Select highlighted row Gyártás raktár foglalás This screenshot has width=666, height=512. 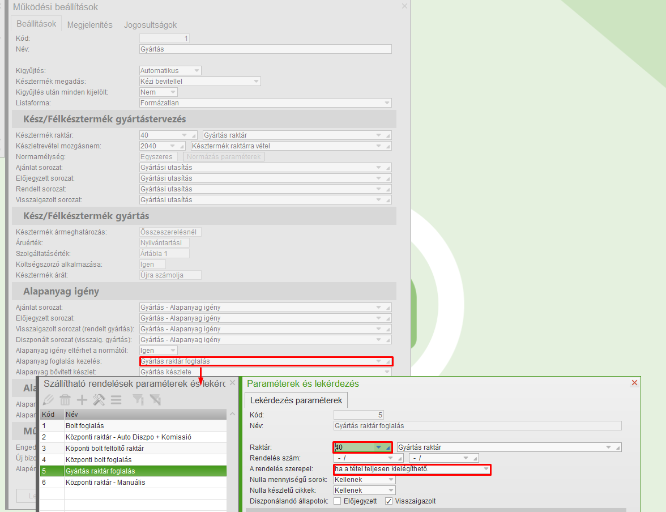[134, 471]
